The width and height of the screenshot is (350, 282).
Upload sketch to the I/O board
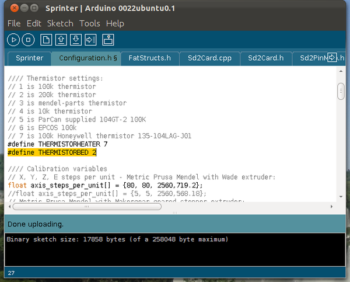point(90,40)
